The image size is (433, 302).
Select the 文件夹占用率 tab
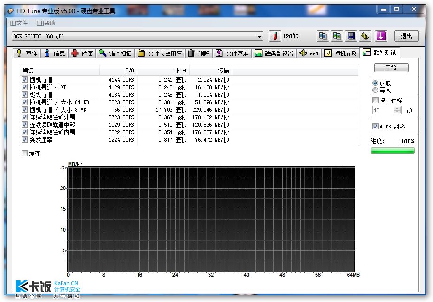(x=160, y=53)
